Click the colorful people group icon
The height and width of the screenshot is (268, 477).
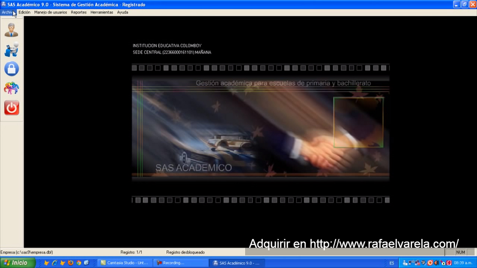pyautogui.click(x=11, y=88)
